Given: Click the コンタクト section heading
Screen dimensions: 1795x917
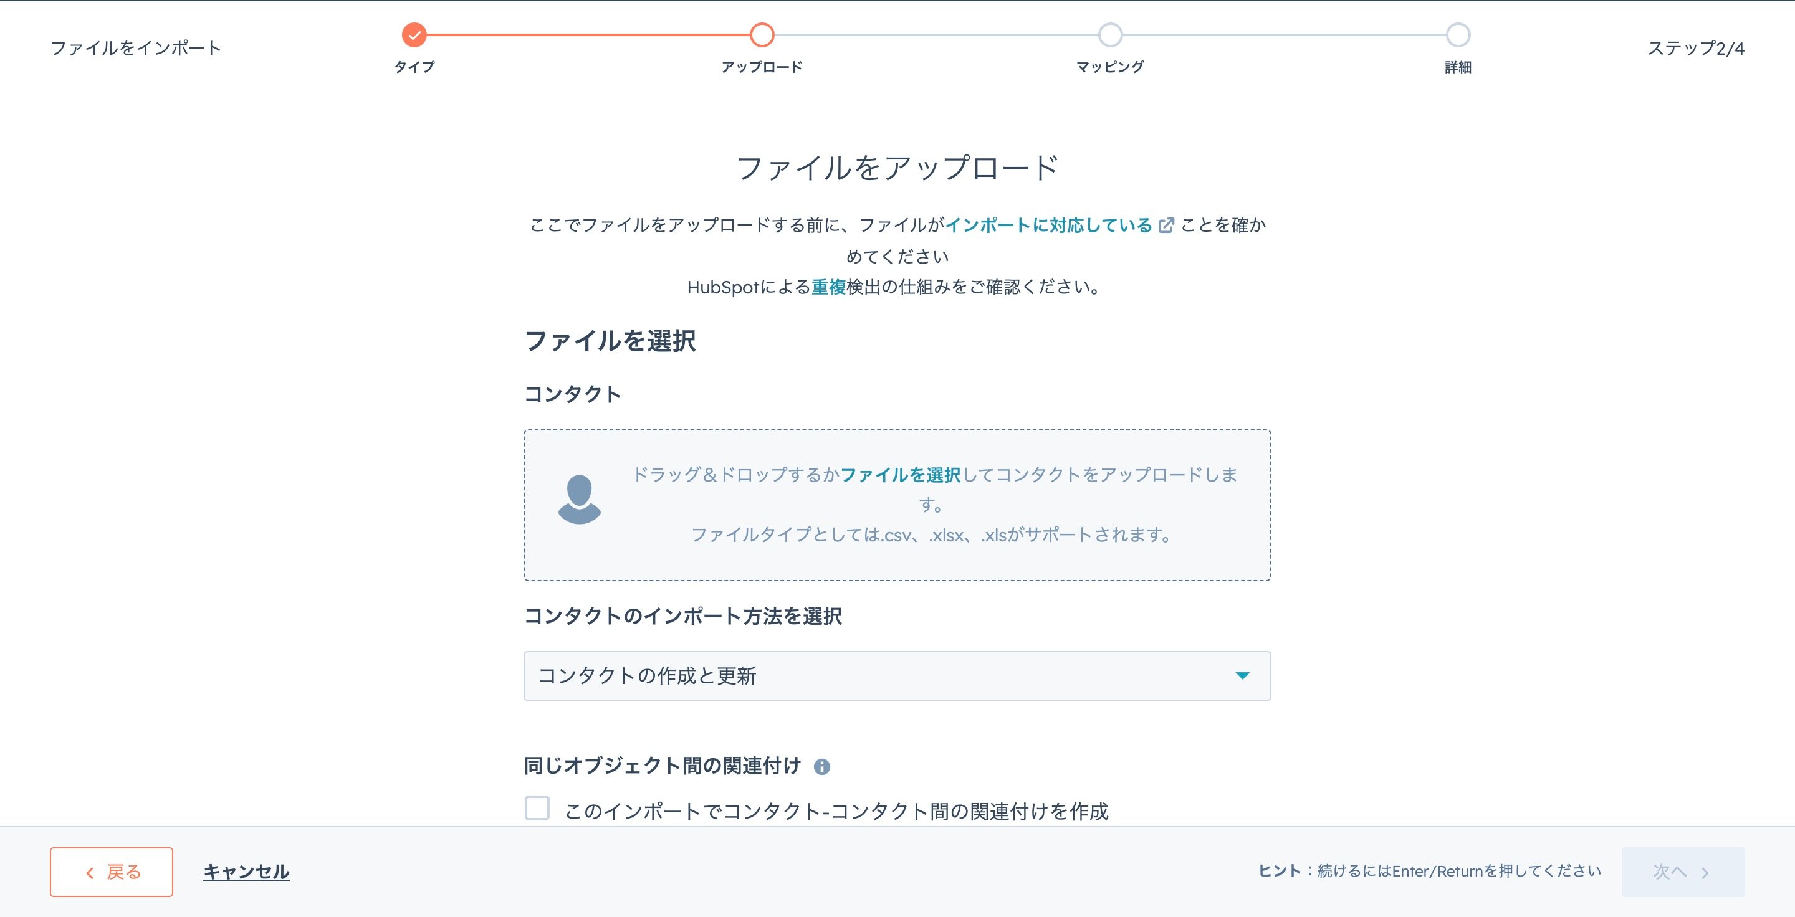Looking at the screenshot, I should tap(572, 394).
